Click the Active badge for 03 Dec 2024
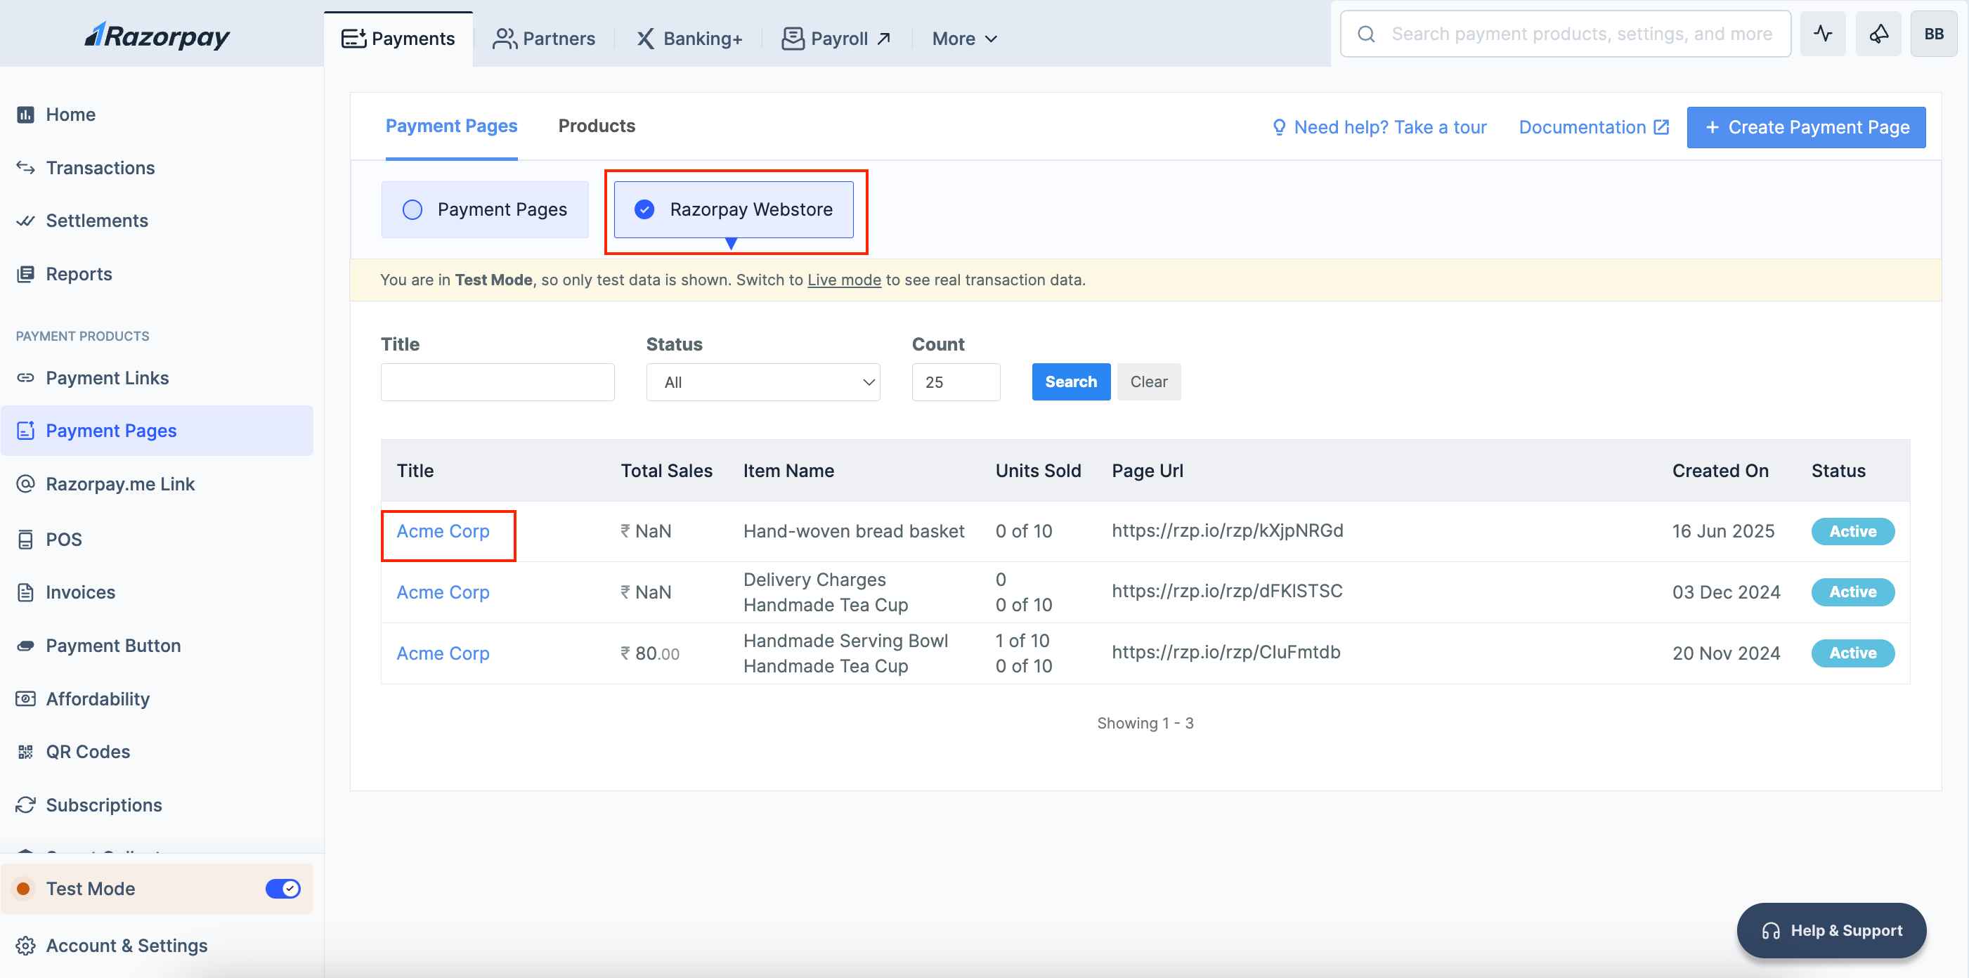This screenshot has height=978, width=1969. 1852,592
